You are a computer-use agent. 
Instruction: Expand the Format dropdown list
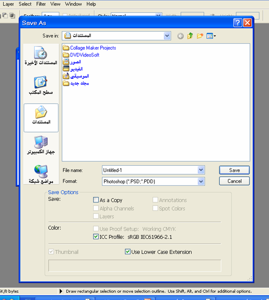tap(201, 181)
